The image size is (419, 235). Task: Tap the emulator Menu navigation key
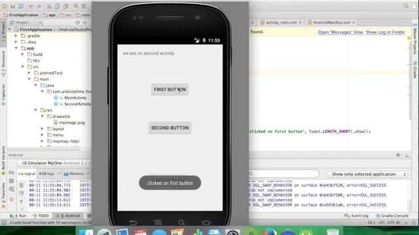coord(157,222)
